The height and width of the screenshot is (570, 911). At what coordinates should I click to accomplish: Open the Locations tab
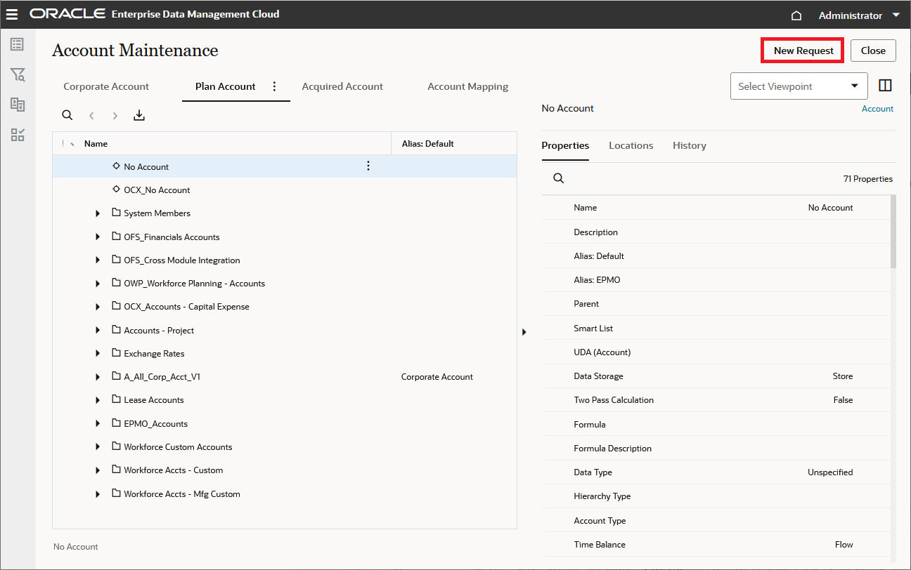click(631, 145)
